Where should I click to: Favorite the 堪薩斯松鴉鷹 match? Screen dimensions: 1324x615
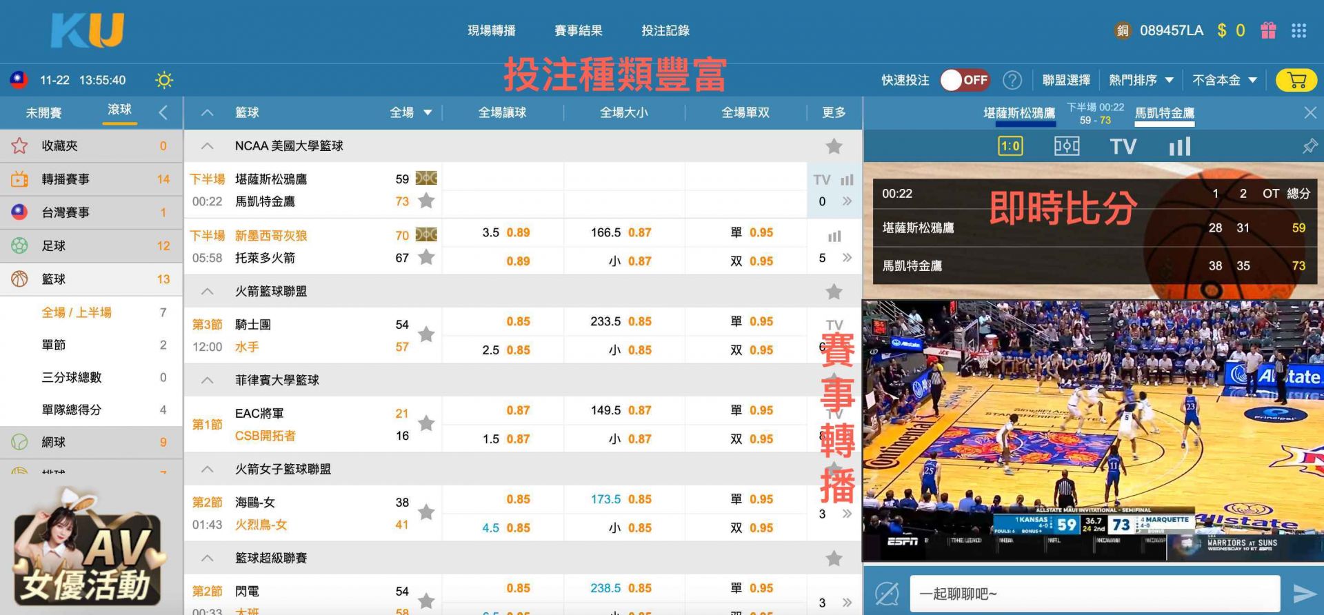tap(427, 201)
